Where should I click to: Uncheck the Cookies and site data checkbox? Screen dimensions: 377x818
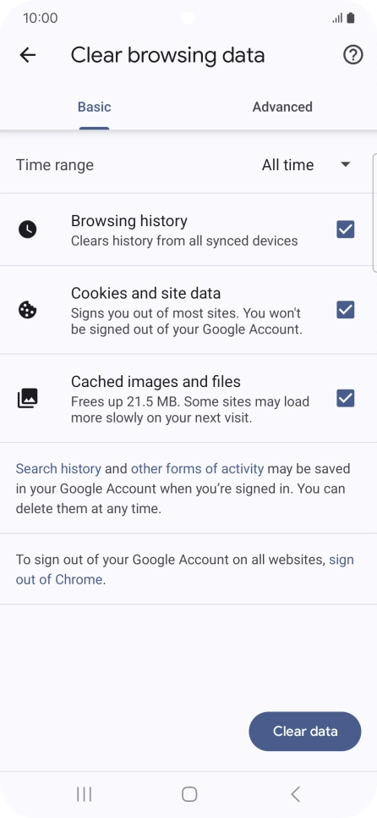[x=345, y=311]
